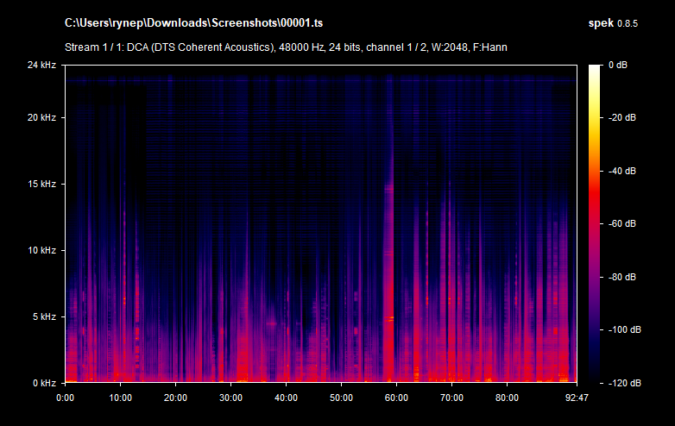The height and width of the screenshot is (426, 675).
Task: Click the 24 kHz frequency axis label
Action: click(x=41, y=65)
